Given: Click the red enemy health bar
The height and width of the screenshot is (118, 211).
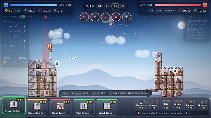Looking at the screenshot, I should (x=178, y=5).
